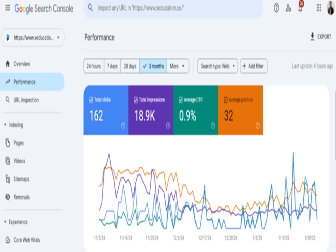This screenshot has height=252, width=336.
Task: Click help icon on Average position card
Action: [258, 126]
